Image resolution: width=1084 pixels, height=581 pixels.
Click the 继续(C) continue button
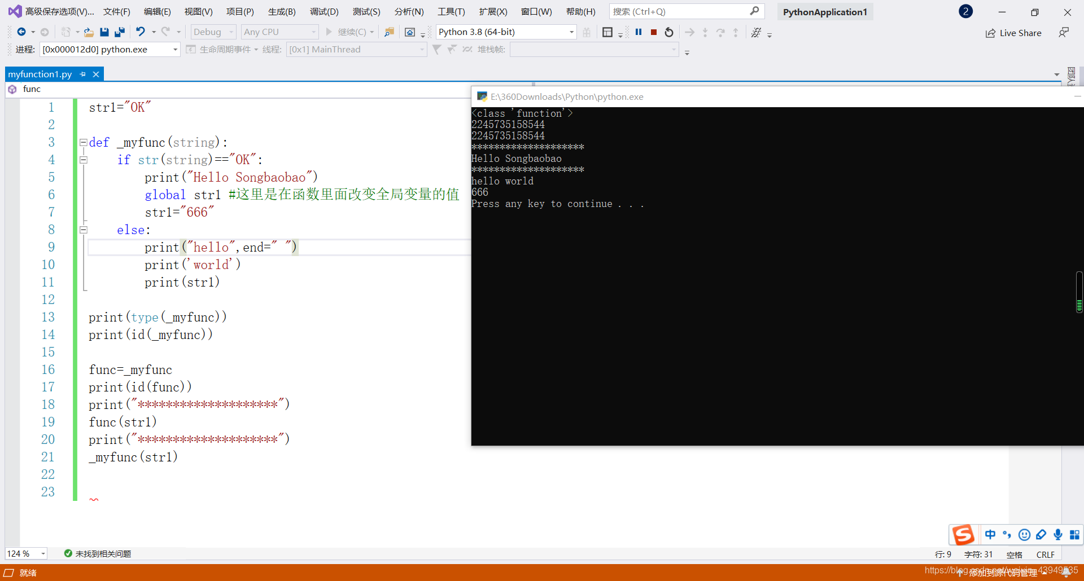point(346,32)
